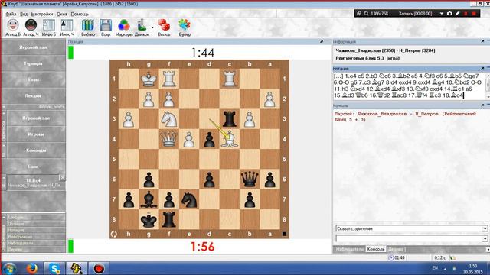
Task: Open the Окна menu
Action: pos(62,14)
